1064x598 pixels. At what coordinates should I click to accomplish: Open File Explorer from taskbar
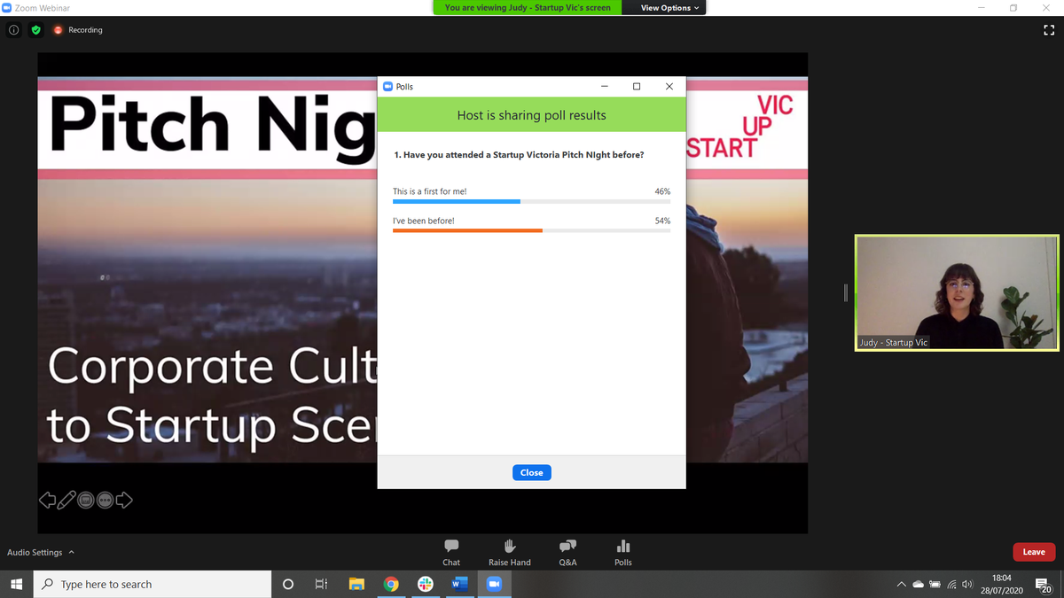(x=356, y=584)
